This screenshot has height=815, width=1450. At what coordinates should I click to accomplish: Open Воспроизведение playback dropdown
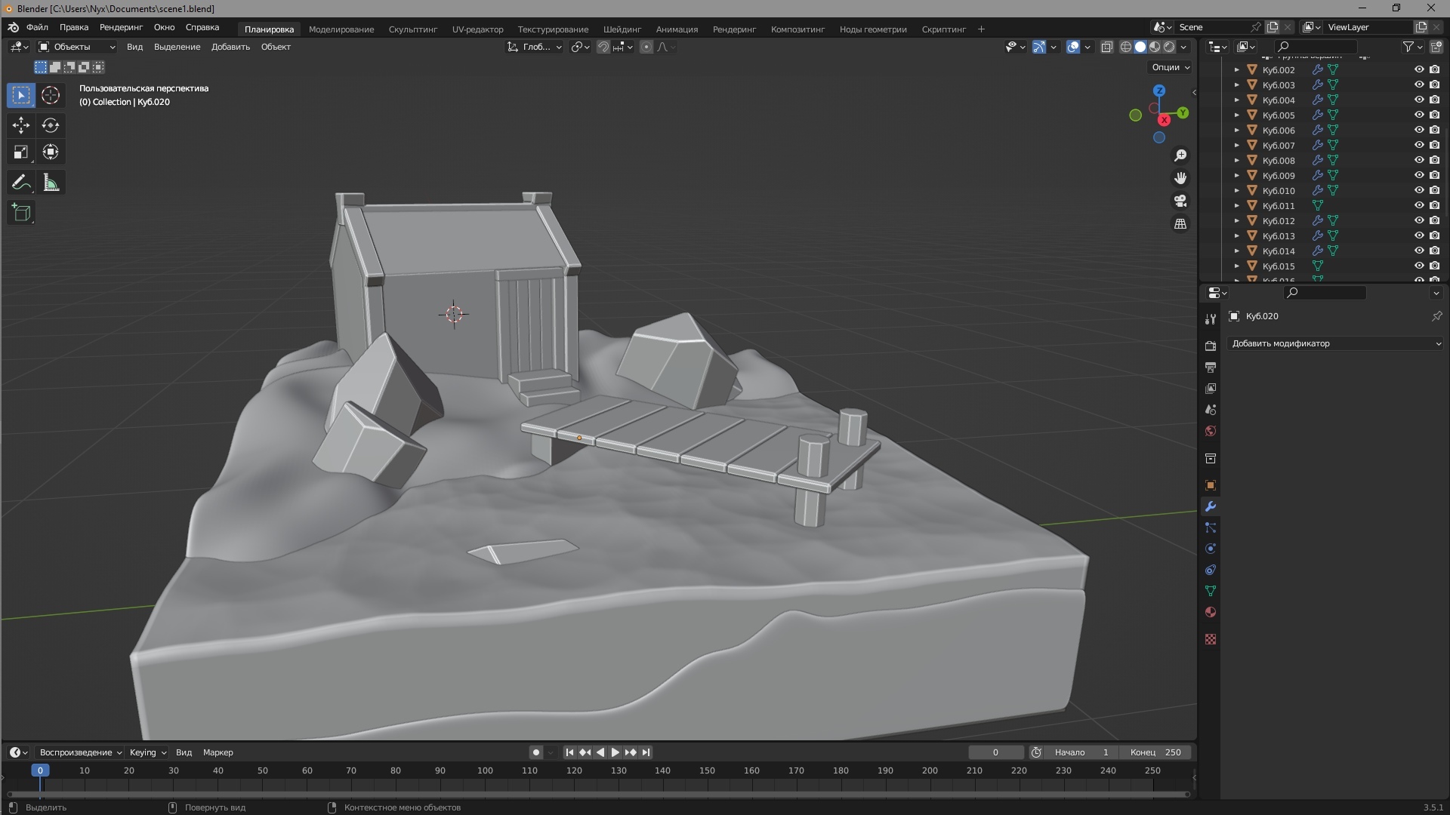click(x=80, y=752)
